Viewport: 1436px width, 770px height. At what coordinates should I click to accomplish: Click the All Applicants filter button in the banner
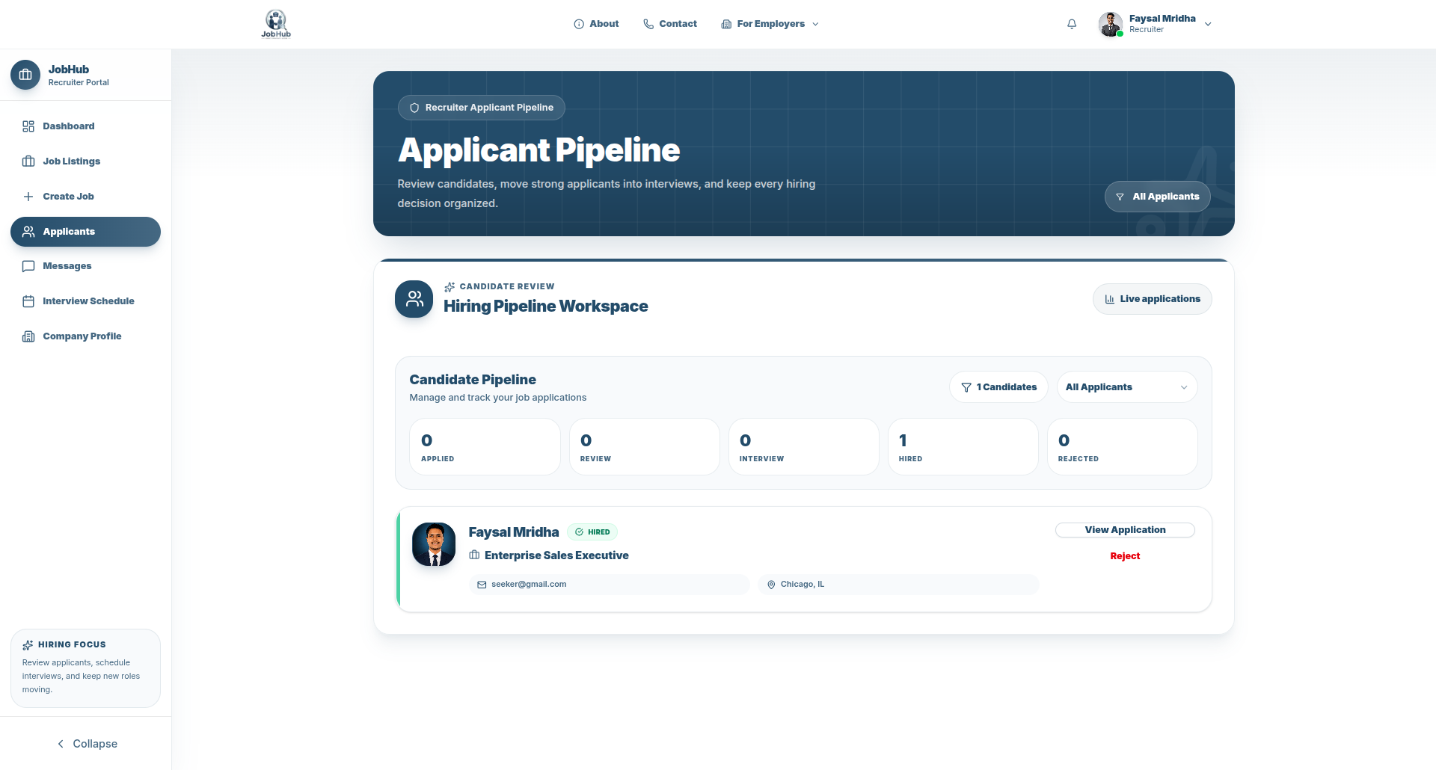click(x=1157, y=197)
